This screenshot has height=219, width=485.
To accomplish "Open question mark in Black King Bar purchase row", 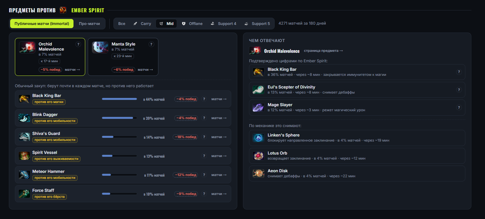I will (x=204, y=99).
